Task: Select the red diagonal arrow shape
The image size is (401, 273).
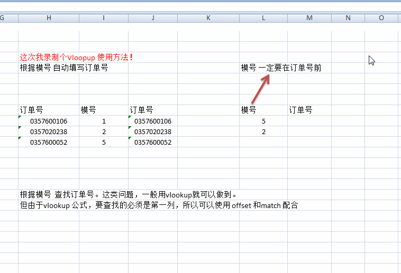Action: [260, 89]
